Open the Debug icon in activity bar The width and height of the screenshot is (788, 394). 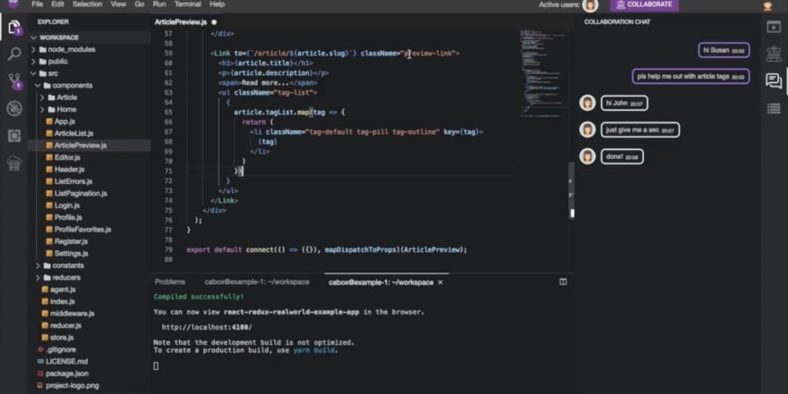click(x=14, y=108)
